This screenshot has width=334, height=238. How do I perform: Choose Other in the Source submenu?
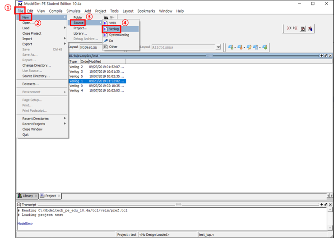pyautogui.click(x=121, y=47)
